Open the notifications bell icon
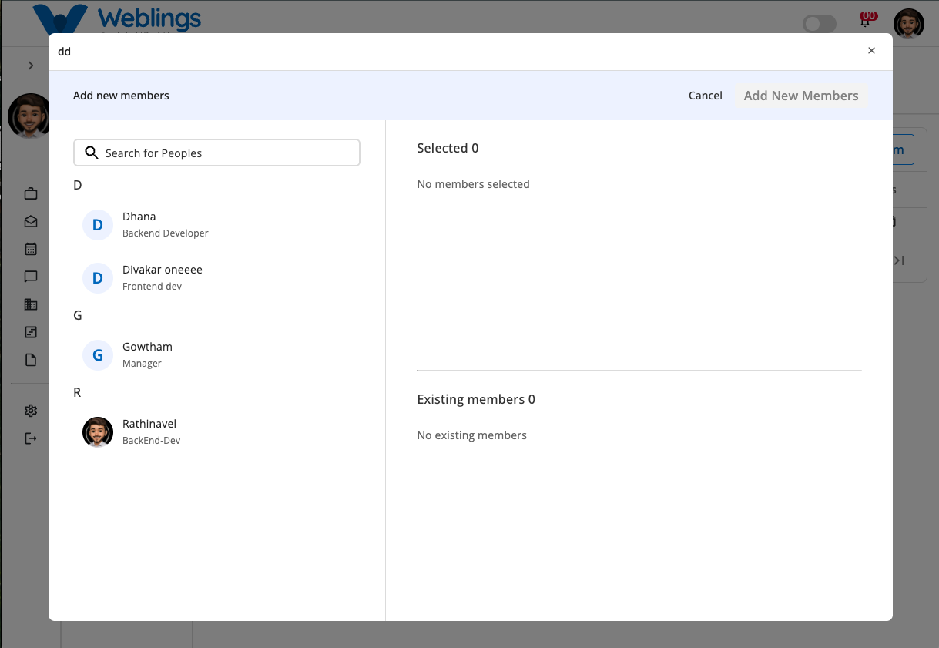 (866, 21)
